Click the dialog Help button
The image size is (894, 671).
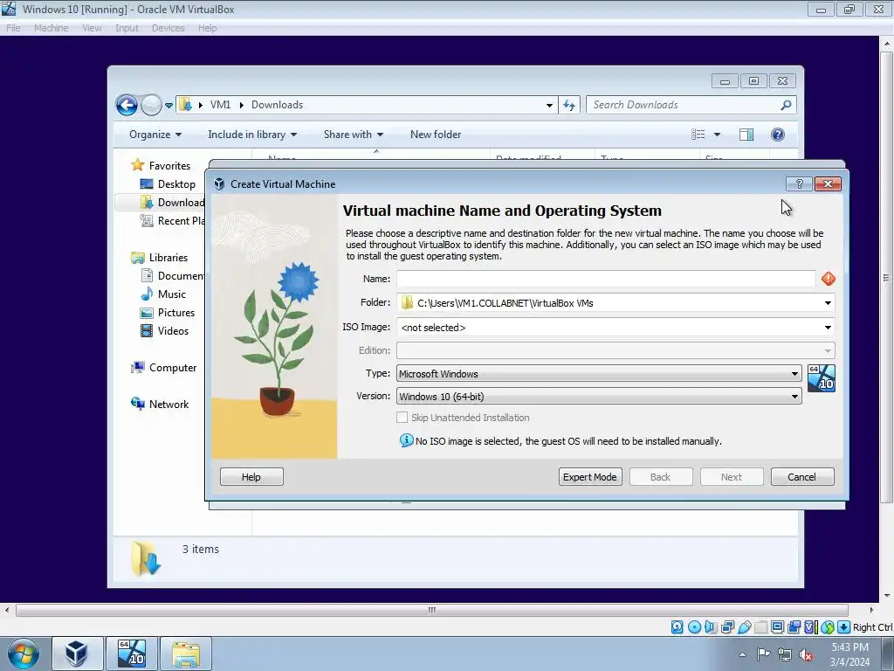pyautogui.click(x=251, y=477)
